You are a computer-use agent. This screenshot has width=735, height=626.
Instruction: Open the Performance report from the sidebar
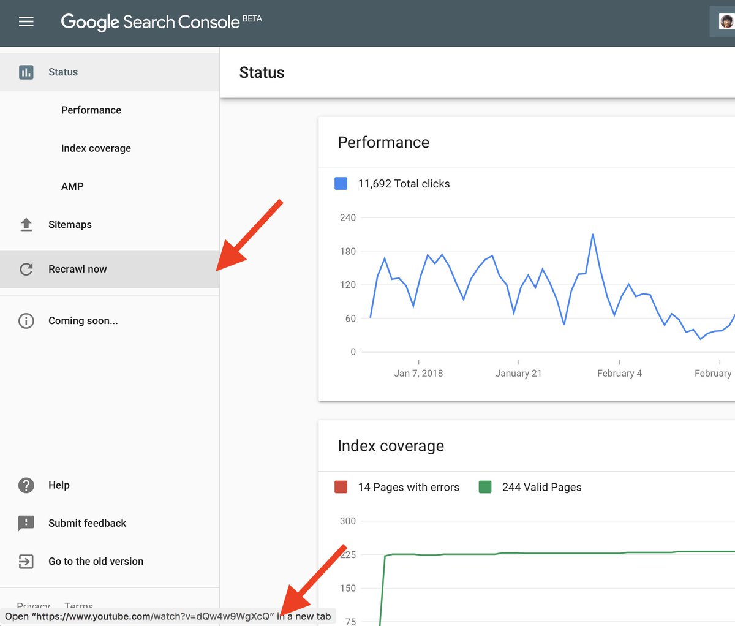(x=91, y=110)
